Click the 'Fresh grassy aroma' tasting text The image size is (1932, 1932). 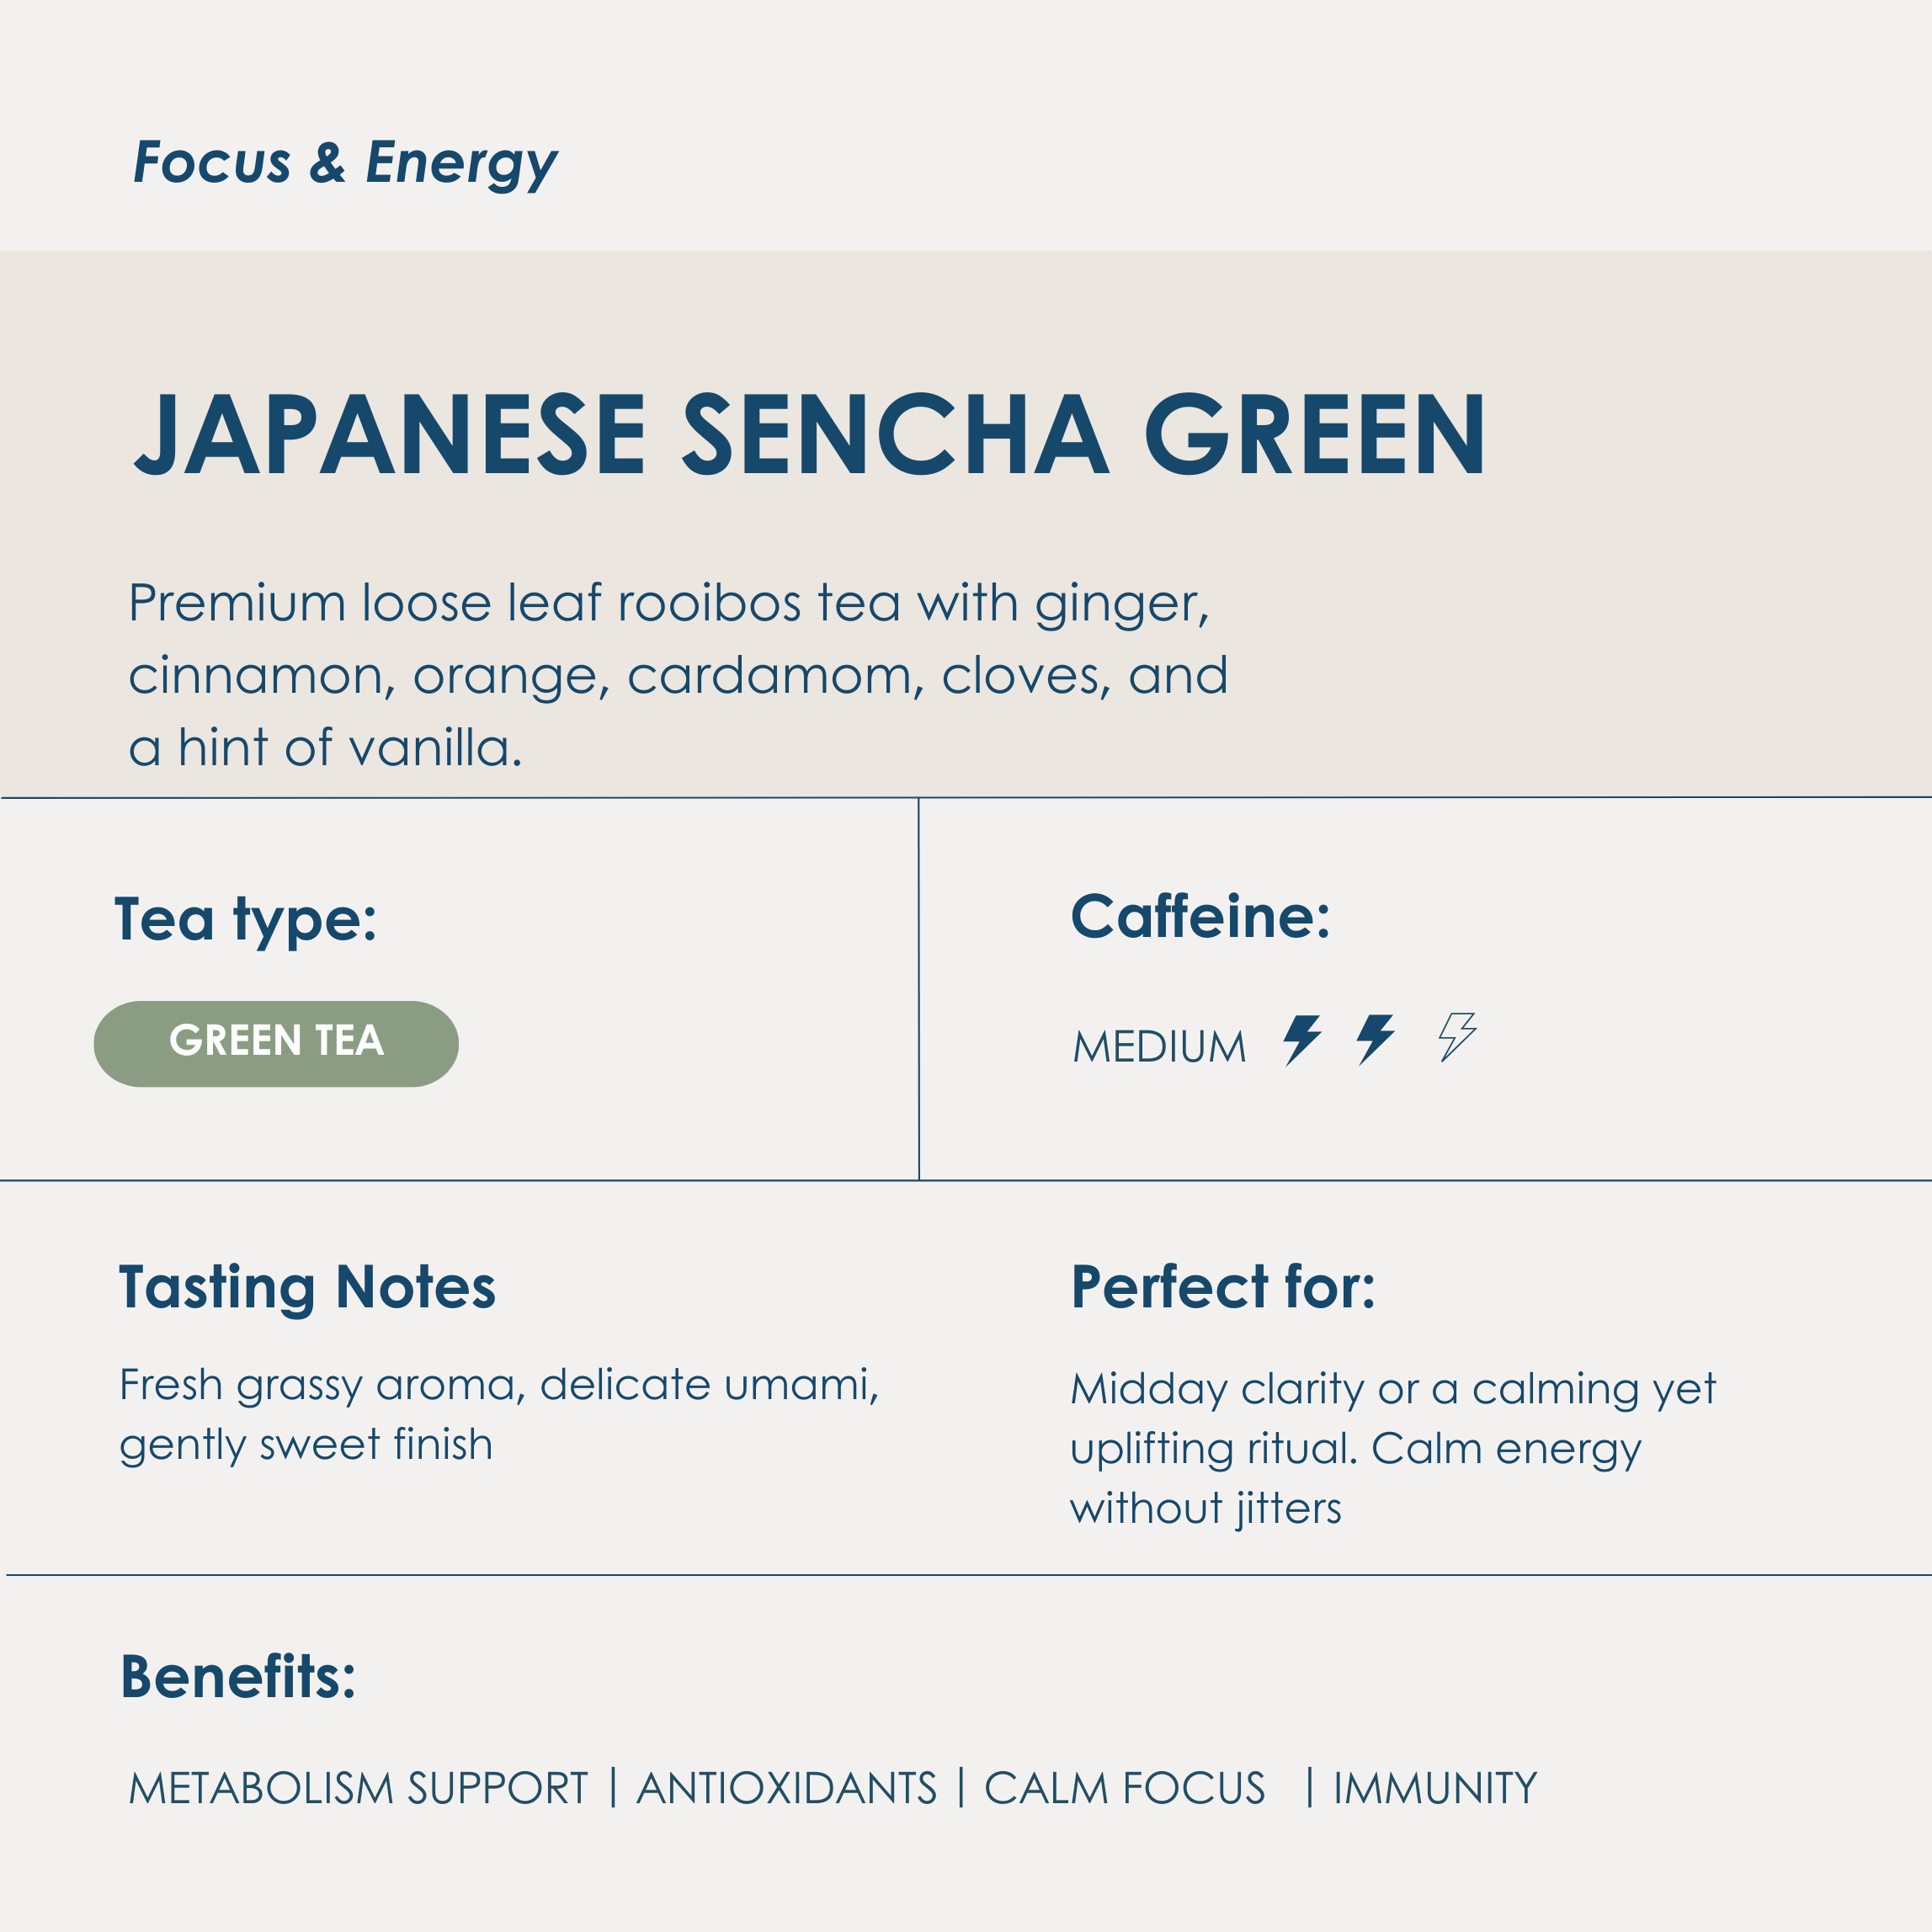click(x=499, y=1414)
